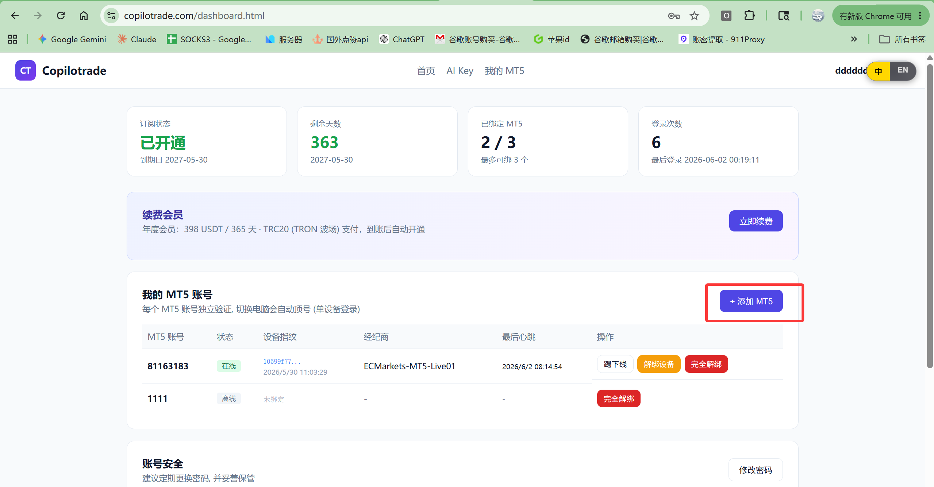934x487 pixels.
Task: Open the 我的 MT5 nav item
Action: click(504, 71)
